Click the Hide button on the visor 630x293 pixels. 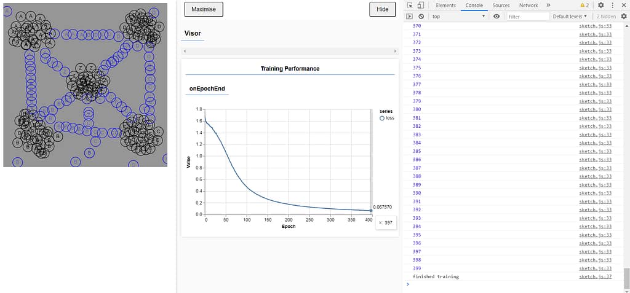point(383,9)
